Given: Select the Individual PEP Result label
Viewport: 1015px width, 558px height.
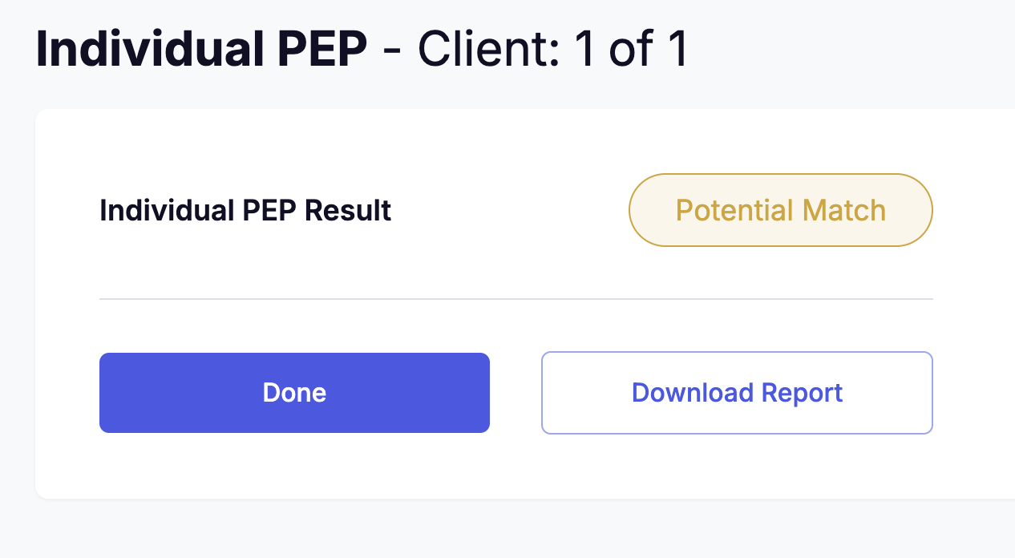Looking at the screenshot, I should [x=245, y=210].
